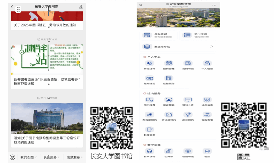Toggle keyboard input icon in bottom bar

13,157
